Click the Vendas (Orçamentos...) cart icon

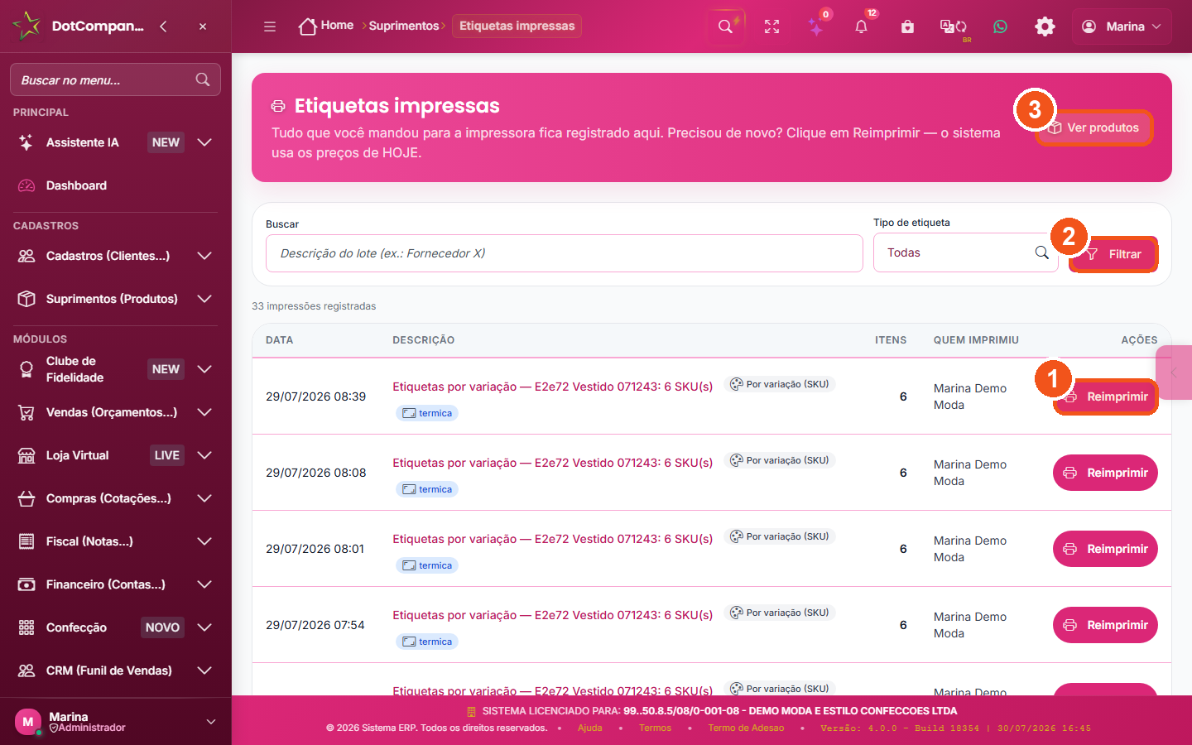pos(26,412)
